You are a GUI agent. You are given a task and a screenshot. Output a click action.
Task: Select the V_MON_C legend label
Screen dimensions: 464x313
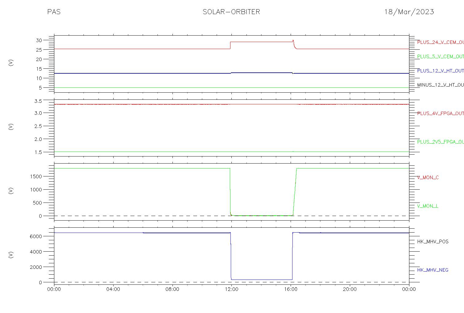[x=428, y=177]
